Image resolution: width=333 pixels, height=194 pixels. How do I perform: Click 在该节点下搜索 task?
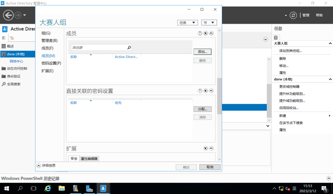(x=291, y=123)
